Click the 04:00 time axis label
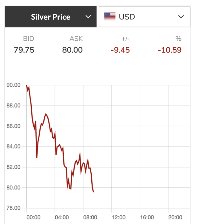The image size is (203, 224). (62, 217)
